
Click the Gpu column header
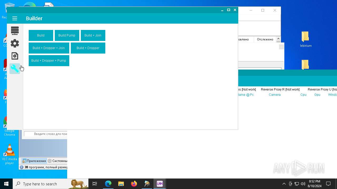click(317, 95)
